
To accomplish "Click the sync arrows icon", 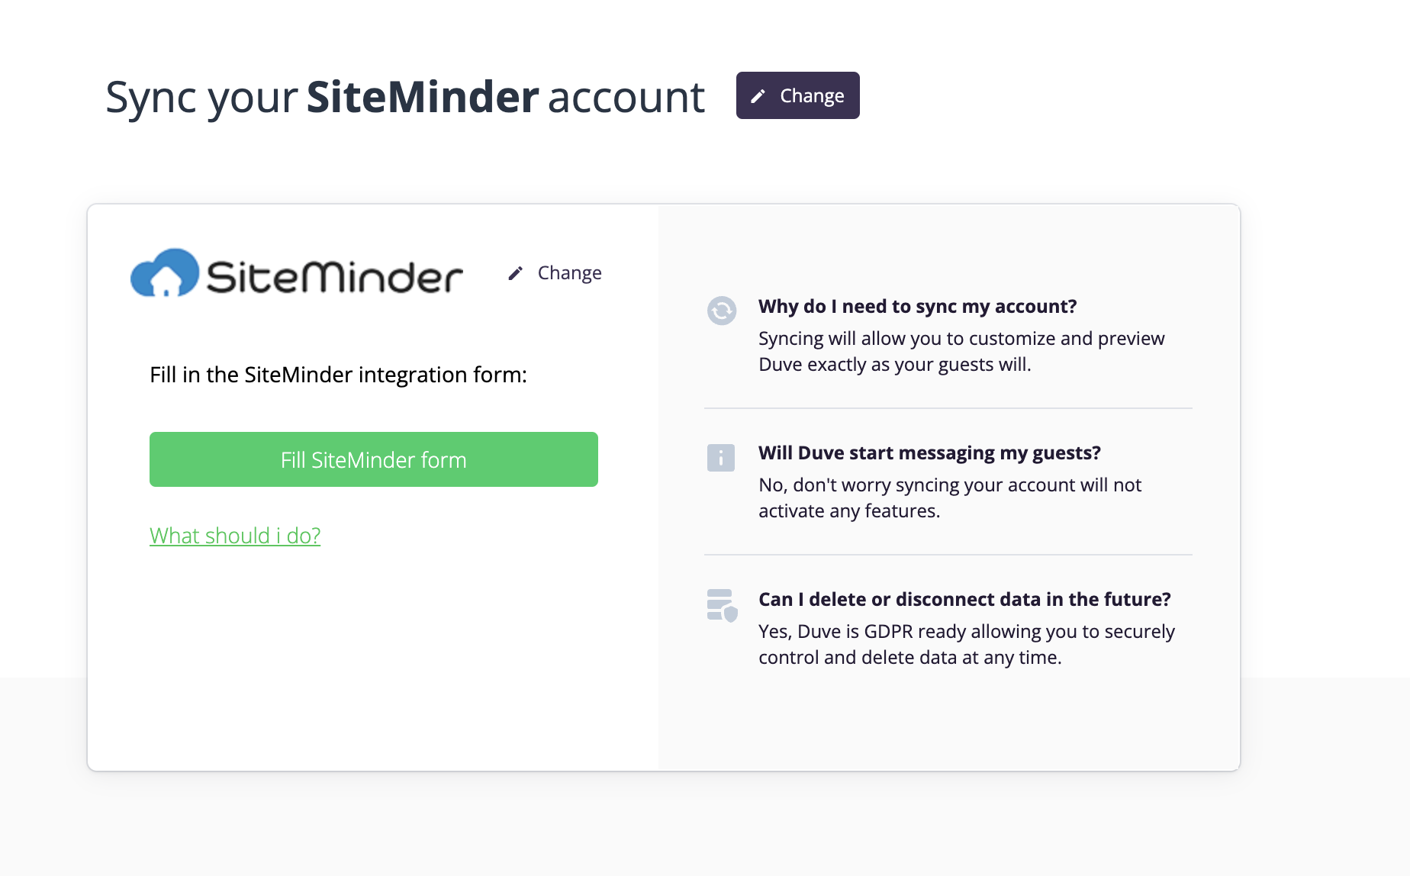I will (x=721, y=311).
